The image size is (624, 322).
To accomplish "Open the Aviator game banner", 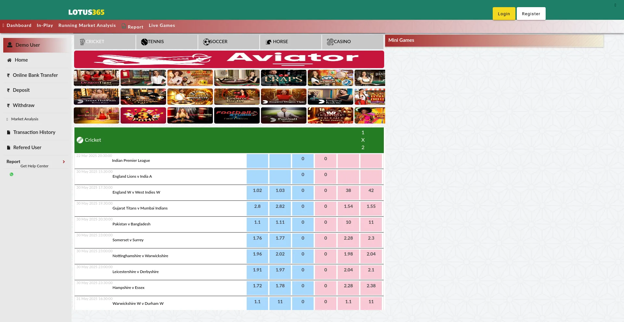I will point(229,59).
